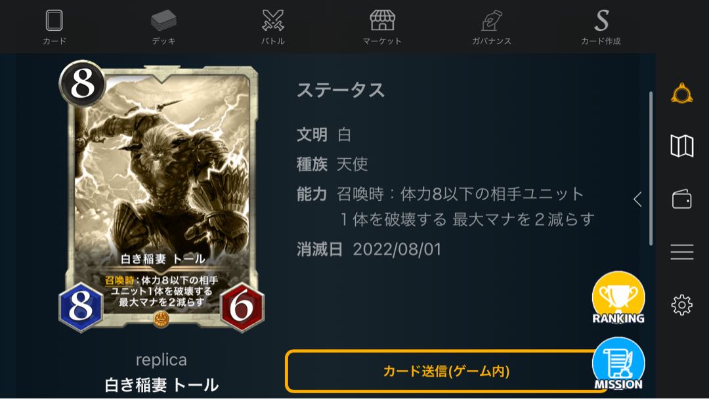Click the yellow notification bell icon

[682, 94]
